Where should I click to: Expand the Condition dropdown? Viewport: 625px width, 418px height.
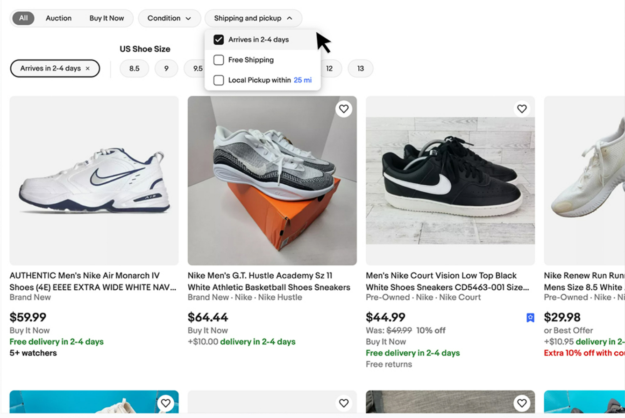[170, 18]
